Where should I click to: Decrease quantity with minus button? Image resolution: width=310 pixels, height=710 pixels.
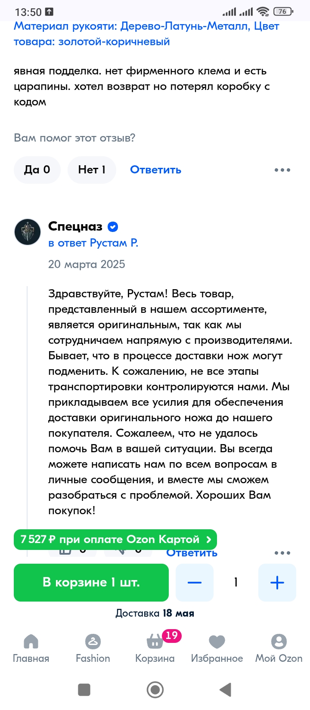(195, 583)
